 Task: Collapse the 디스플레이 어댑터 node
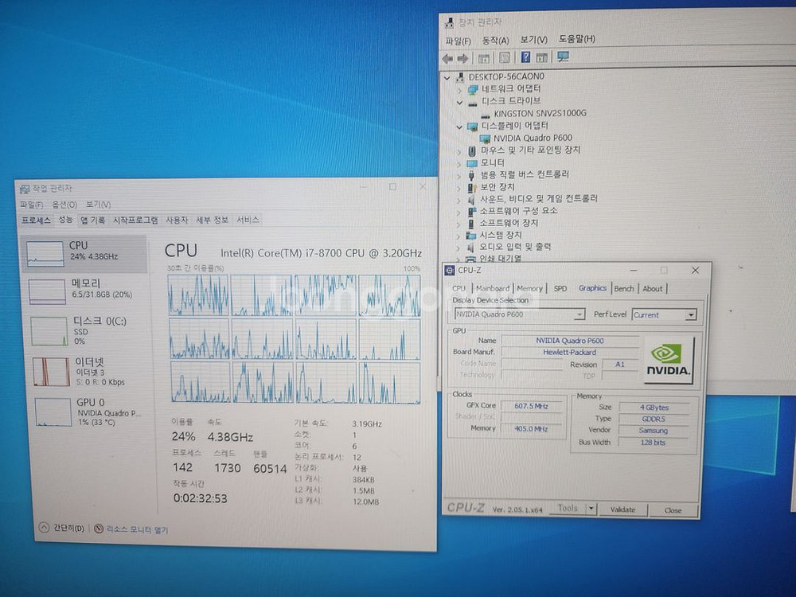459,127
